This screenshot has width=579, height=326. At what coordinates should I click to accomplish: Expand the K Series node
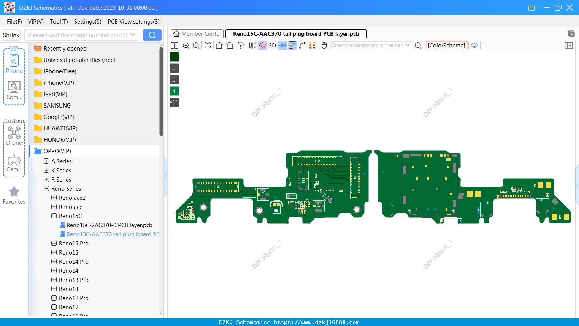click(46, 170)
